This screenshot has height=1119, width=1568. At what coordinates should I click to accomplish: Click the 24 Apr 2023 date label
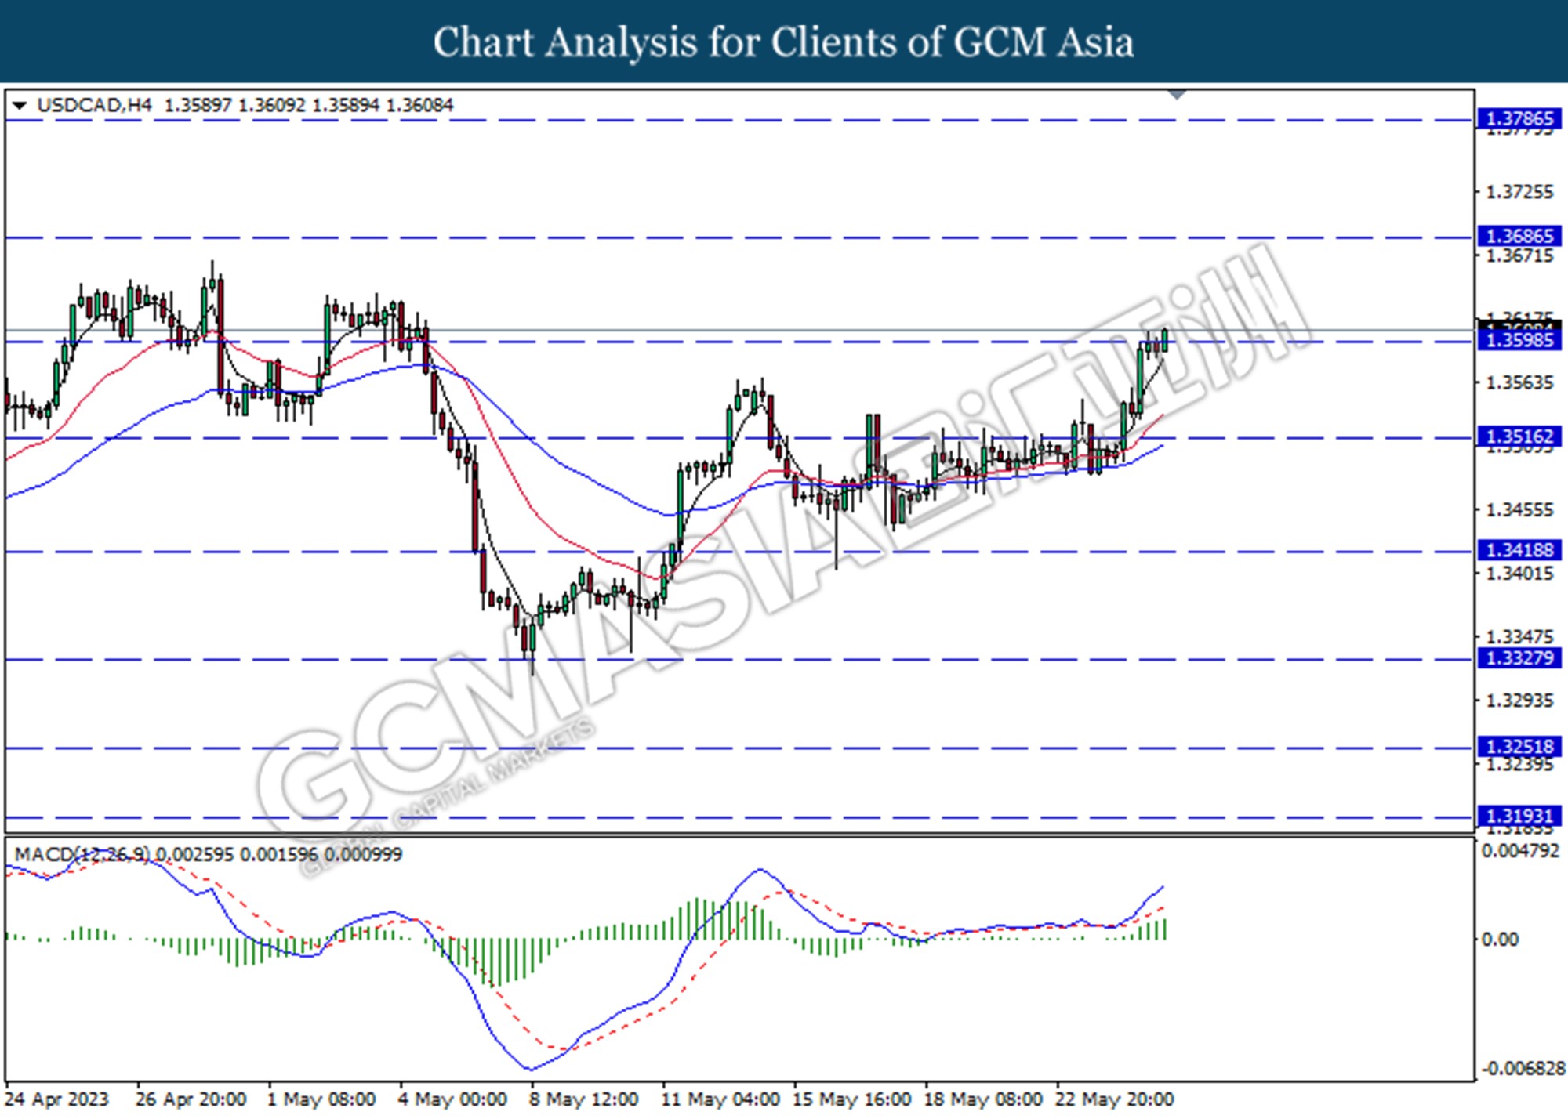click(57, 1099)
